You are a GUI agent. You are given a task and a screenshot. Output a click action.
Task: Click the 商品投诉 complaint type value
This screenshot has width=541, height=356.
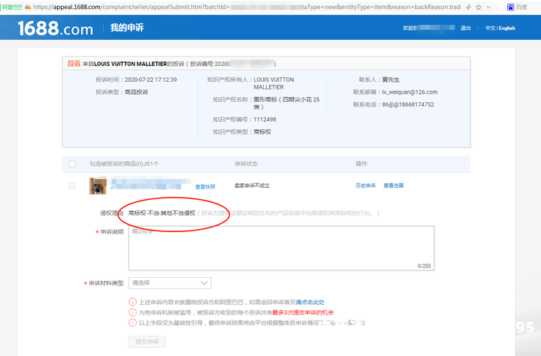coord(136,92)
